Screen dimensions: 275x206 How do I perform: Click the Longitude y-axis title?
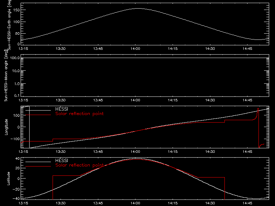[x=6, y=127]
